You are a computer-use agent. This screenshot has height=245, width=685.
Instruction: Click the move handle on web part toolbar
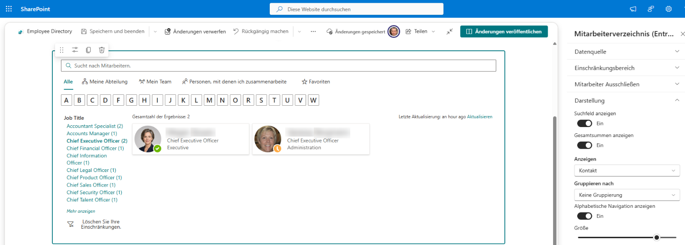coord(62,50)
